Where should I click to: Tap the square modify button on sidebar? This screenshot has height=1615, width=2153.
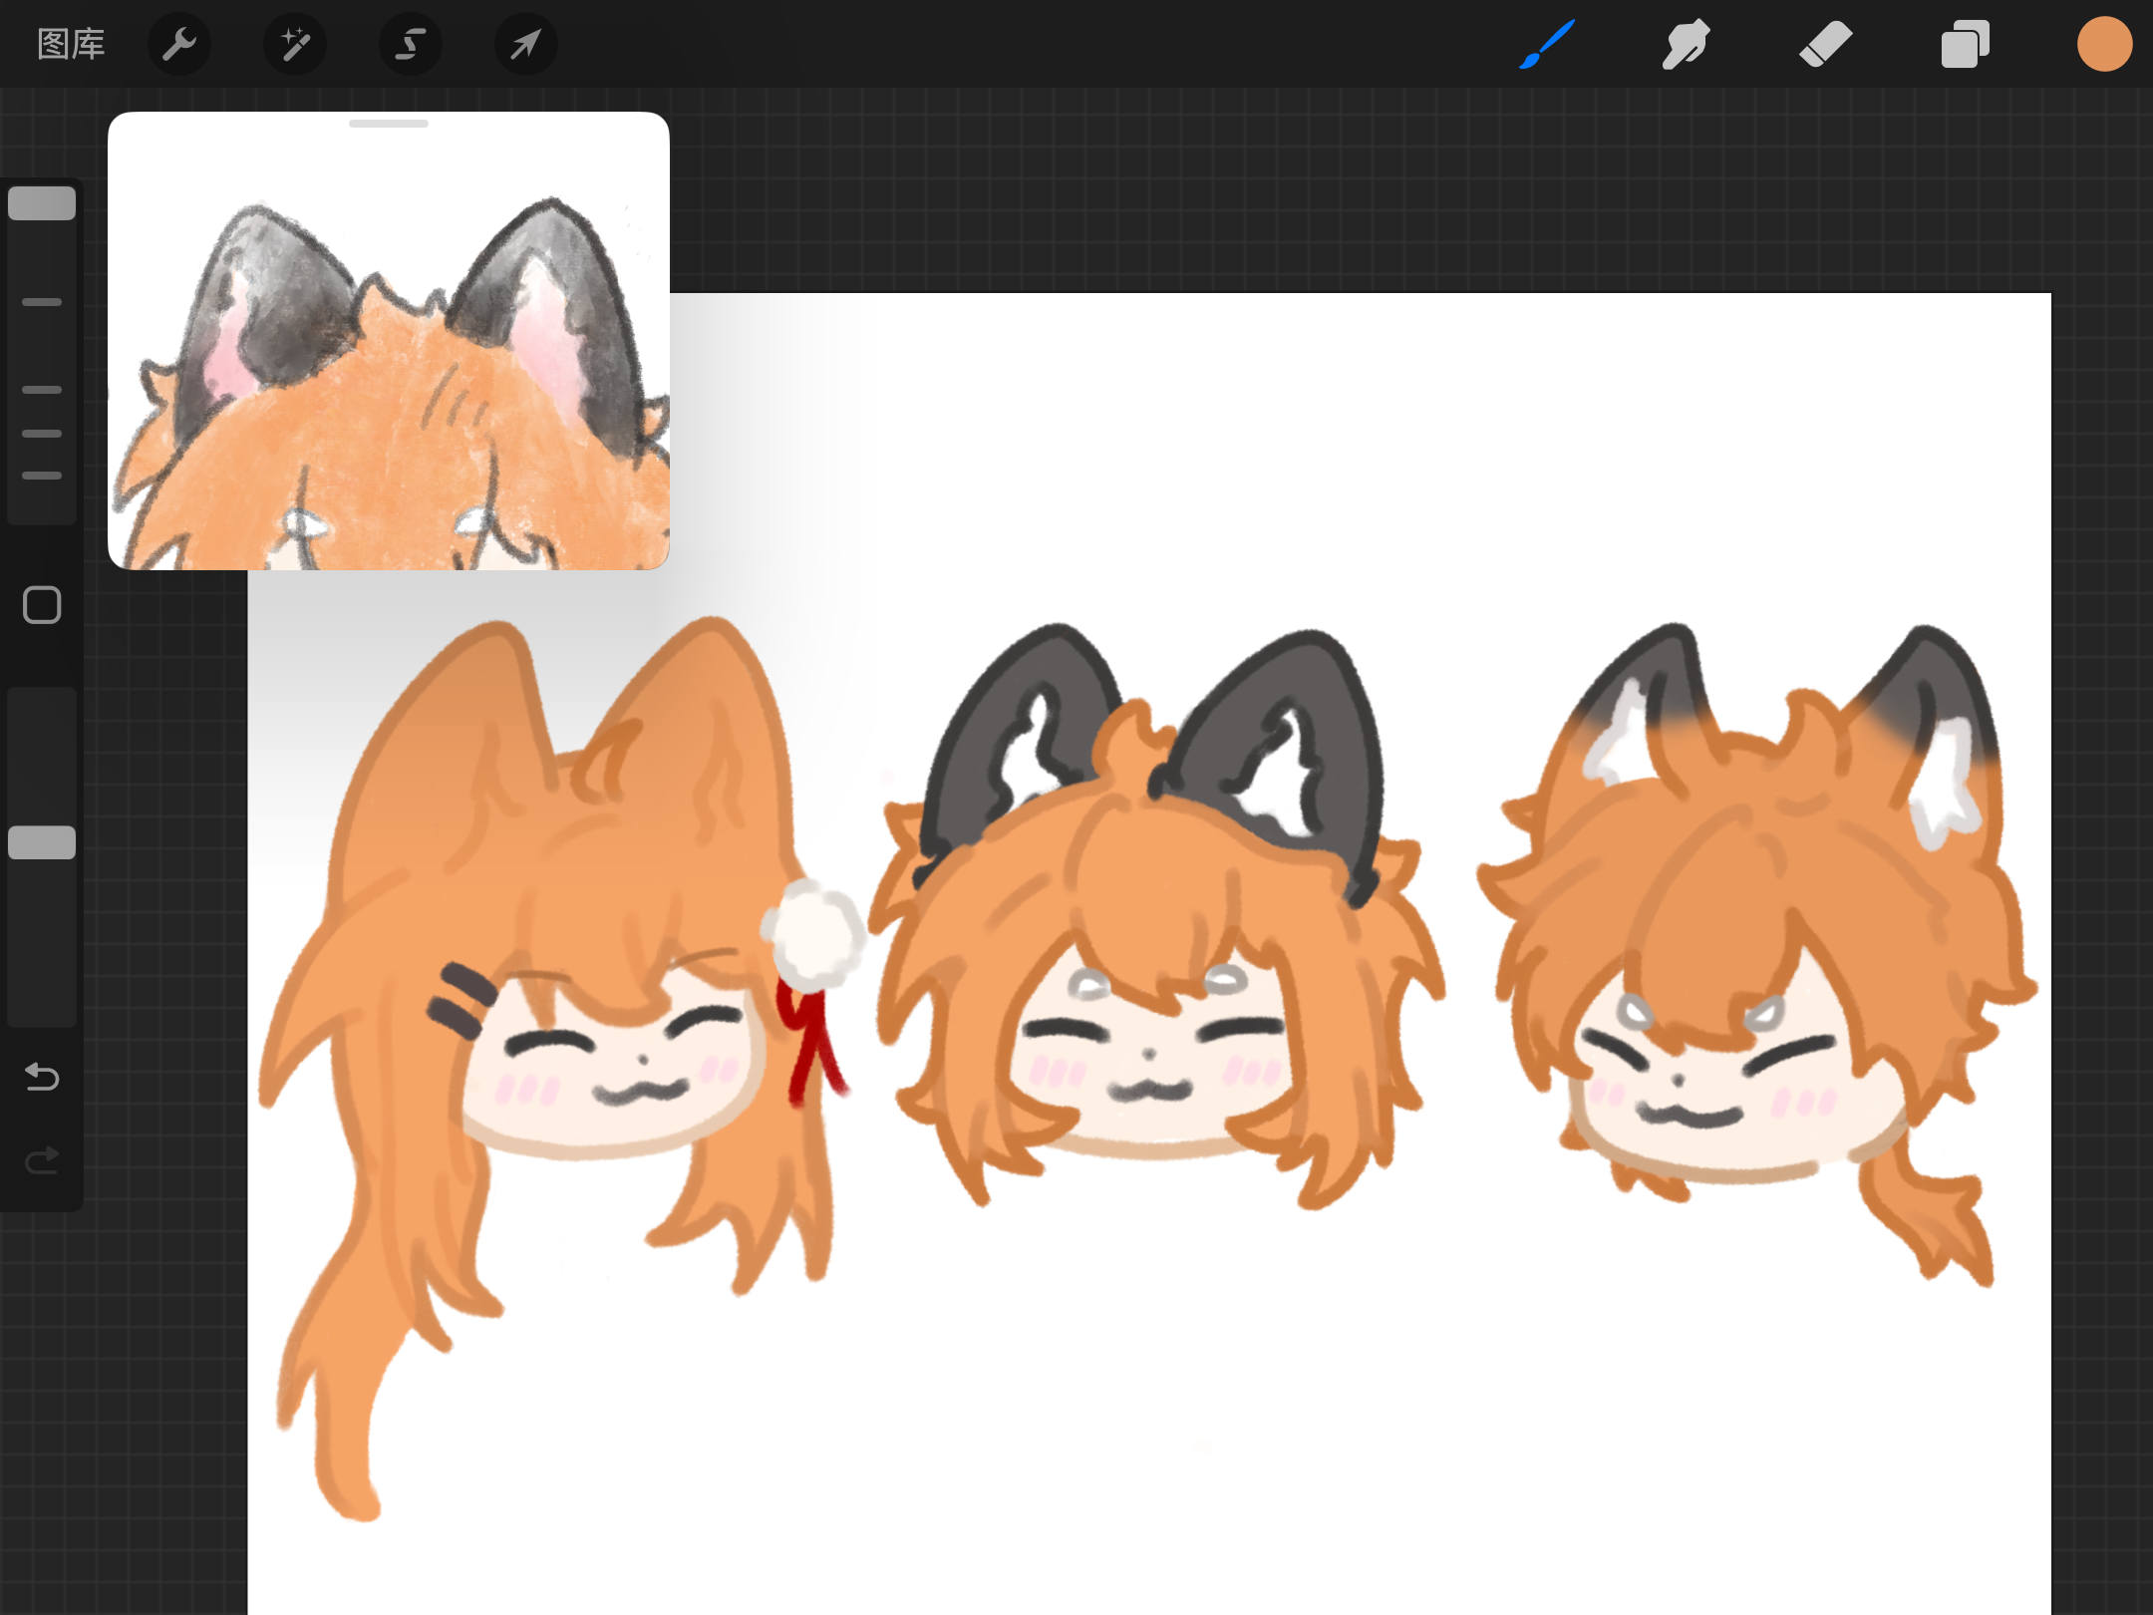click(x=42, y=605)
